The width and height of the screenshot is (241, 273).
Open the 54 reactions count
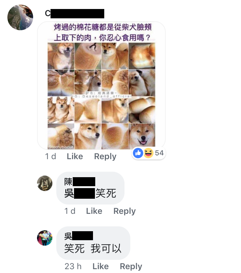[x=159, y=153]
